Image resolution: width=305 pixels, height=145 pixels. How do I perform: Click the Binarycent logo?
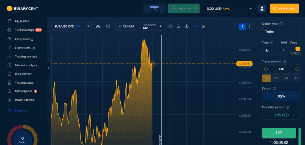[22, 8]
